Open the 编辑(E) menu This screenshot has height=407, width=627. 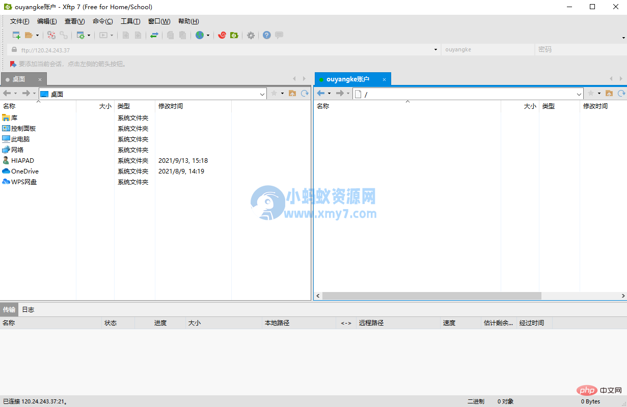pos(47,21)
